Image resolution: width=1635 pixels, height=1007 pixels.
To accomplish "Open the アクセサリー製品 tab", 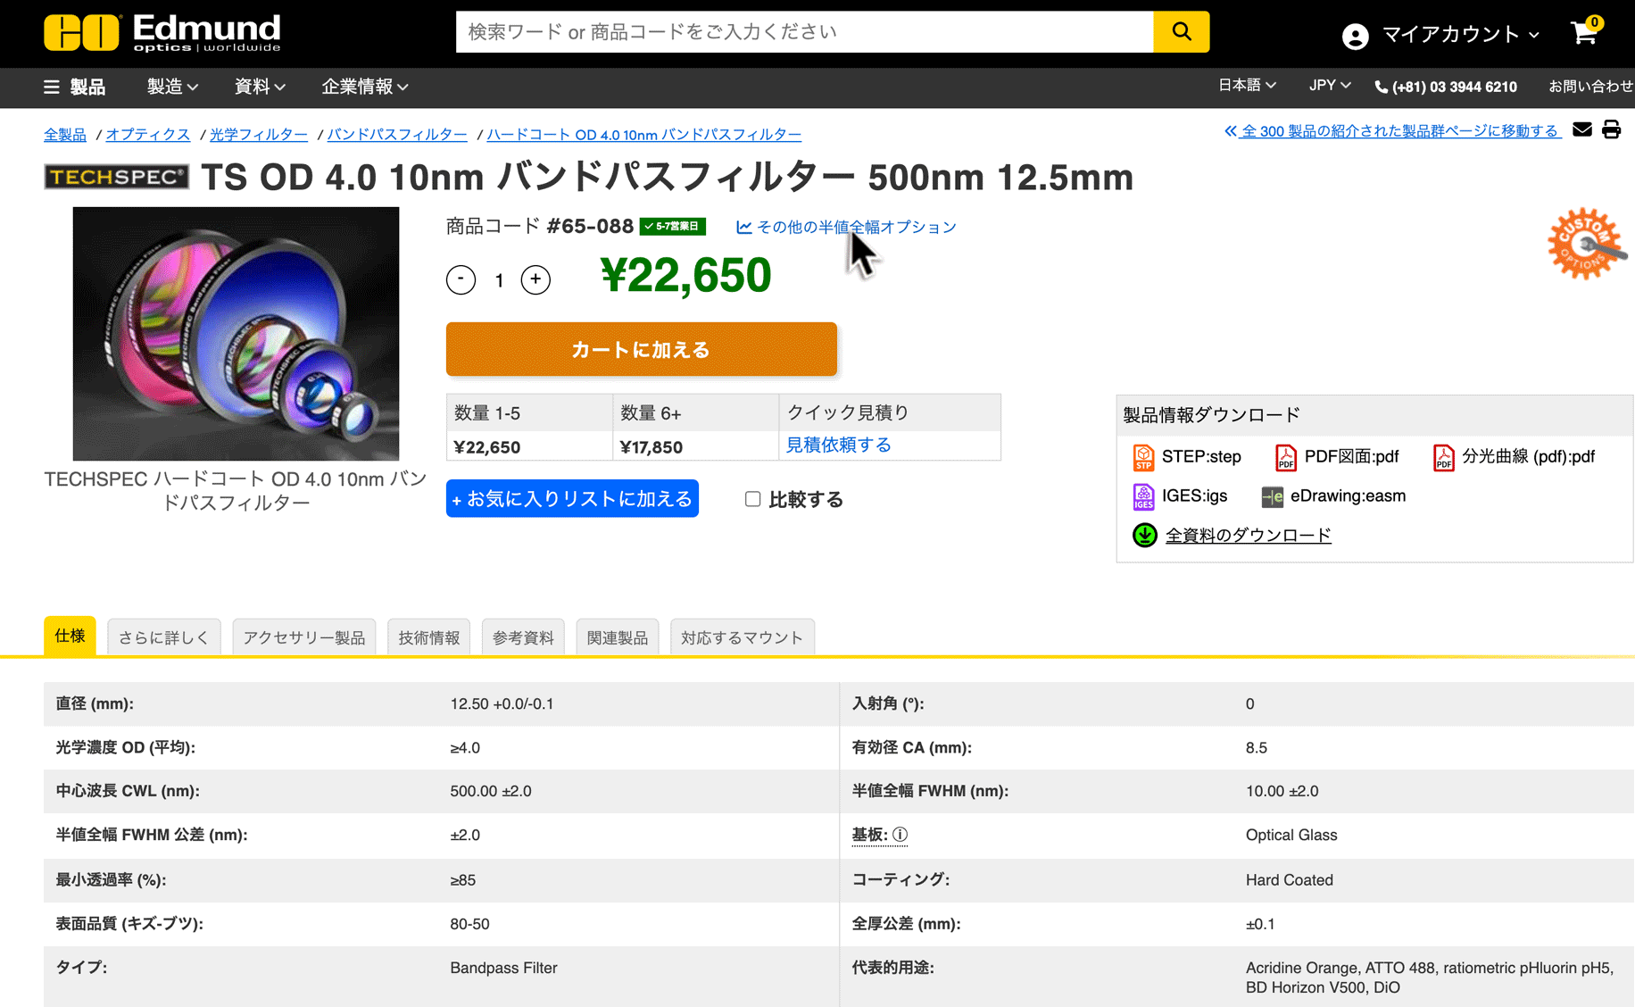I will tap(303, 637).
